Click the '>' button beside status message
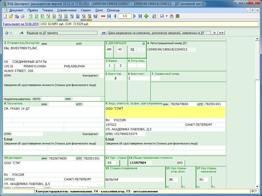 click(x=214, y=33)
